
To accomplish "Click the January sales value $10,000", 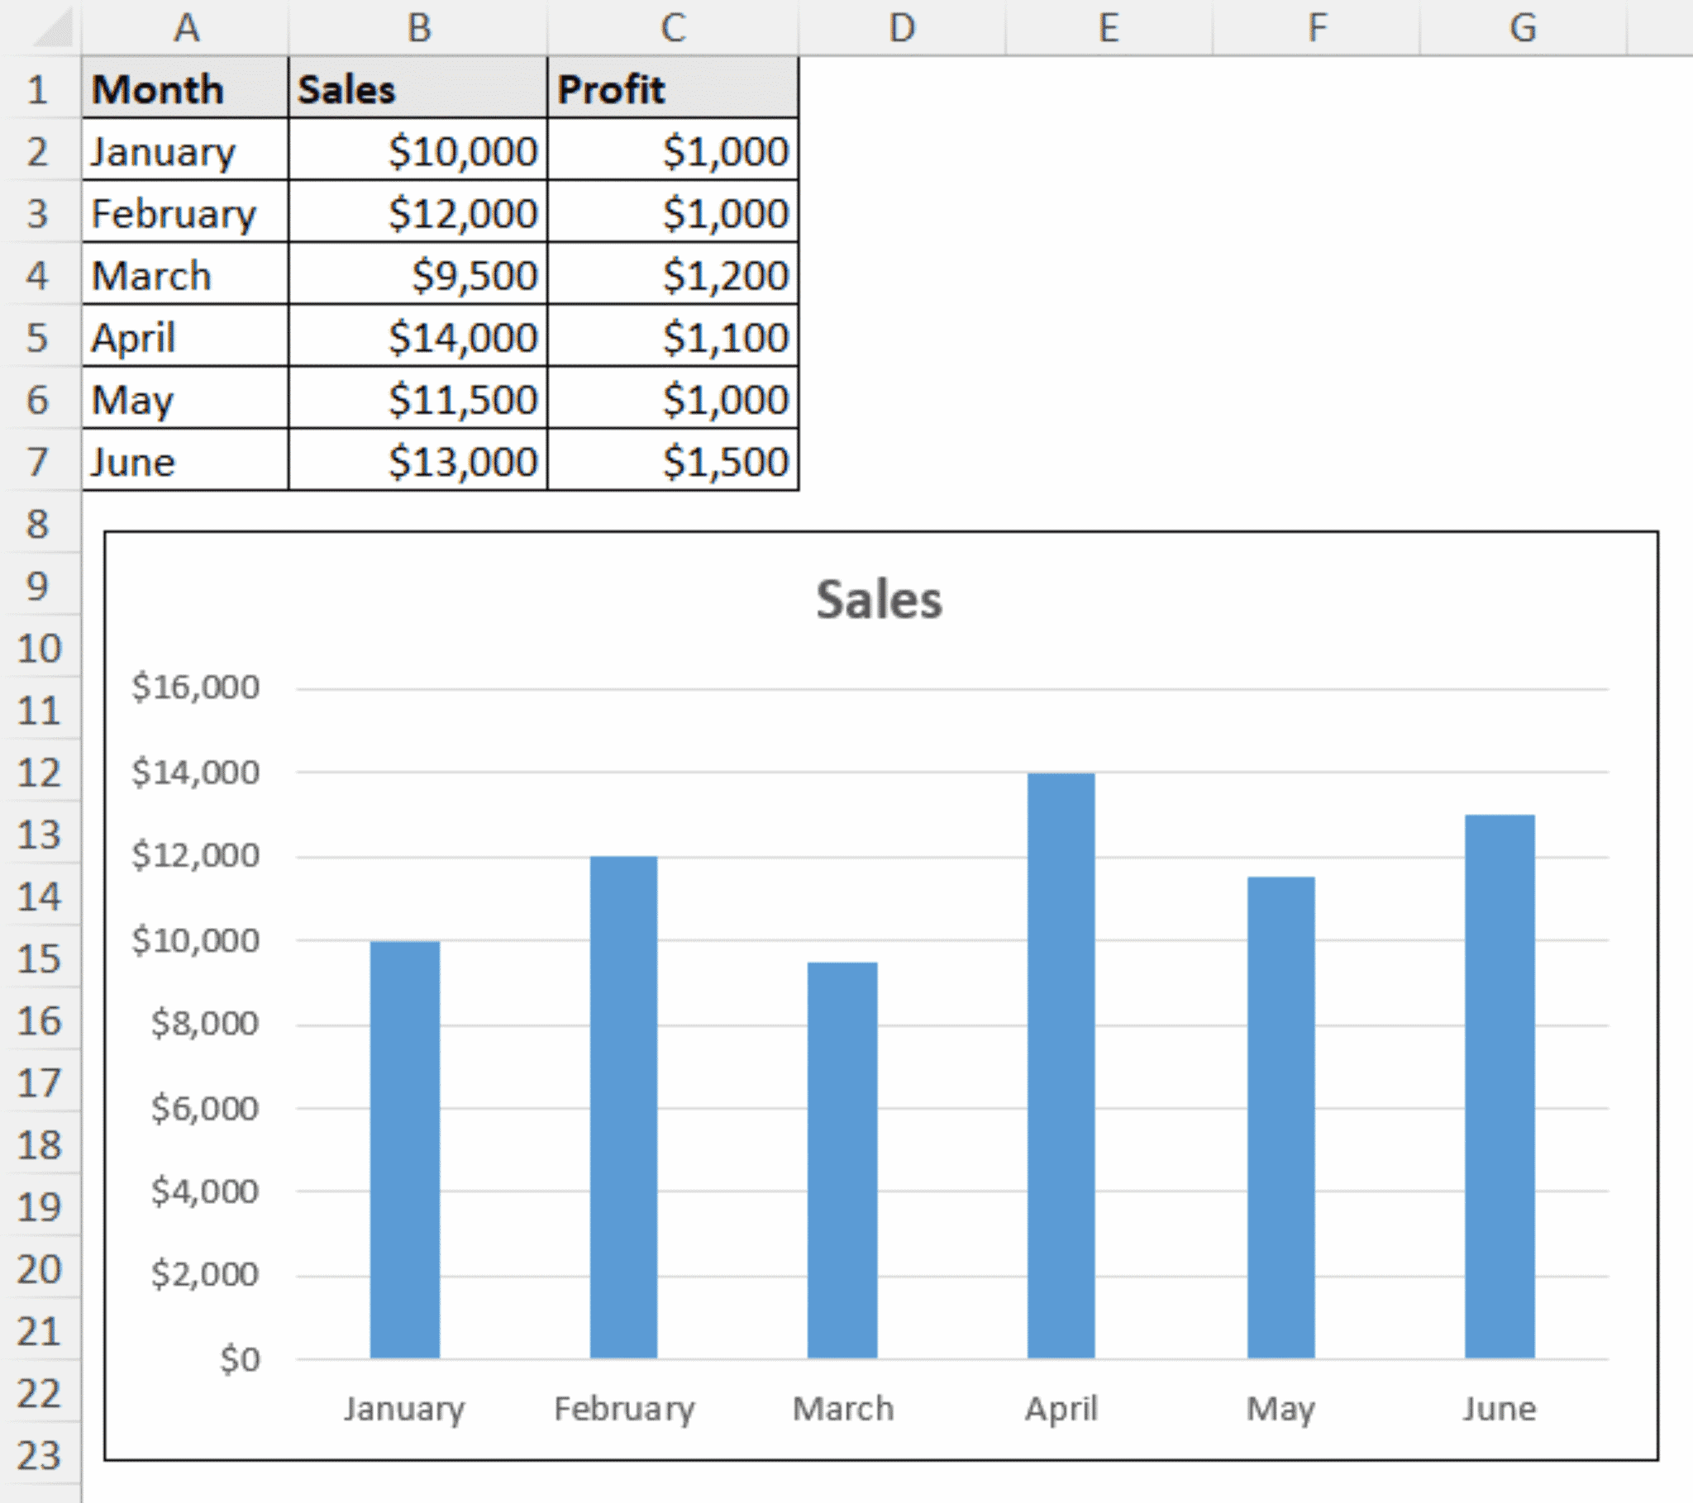I will [x=460, y=150].
